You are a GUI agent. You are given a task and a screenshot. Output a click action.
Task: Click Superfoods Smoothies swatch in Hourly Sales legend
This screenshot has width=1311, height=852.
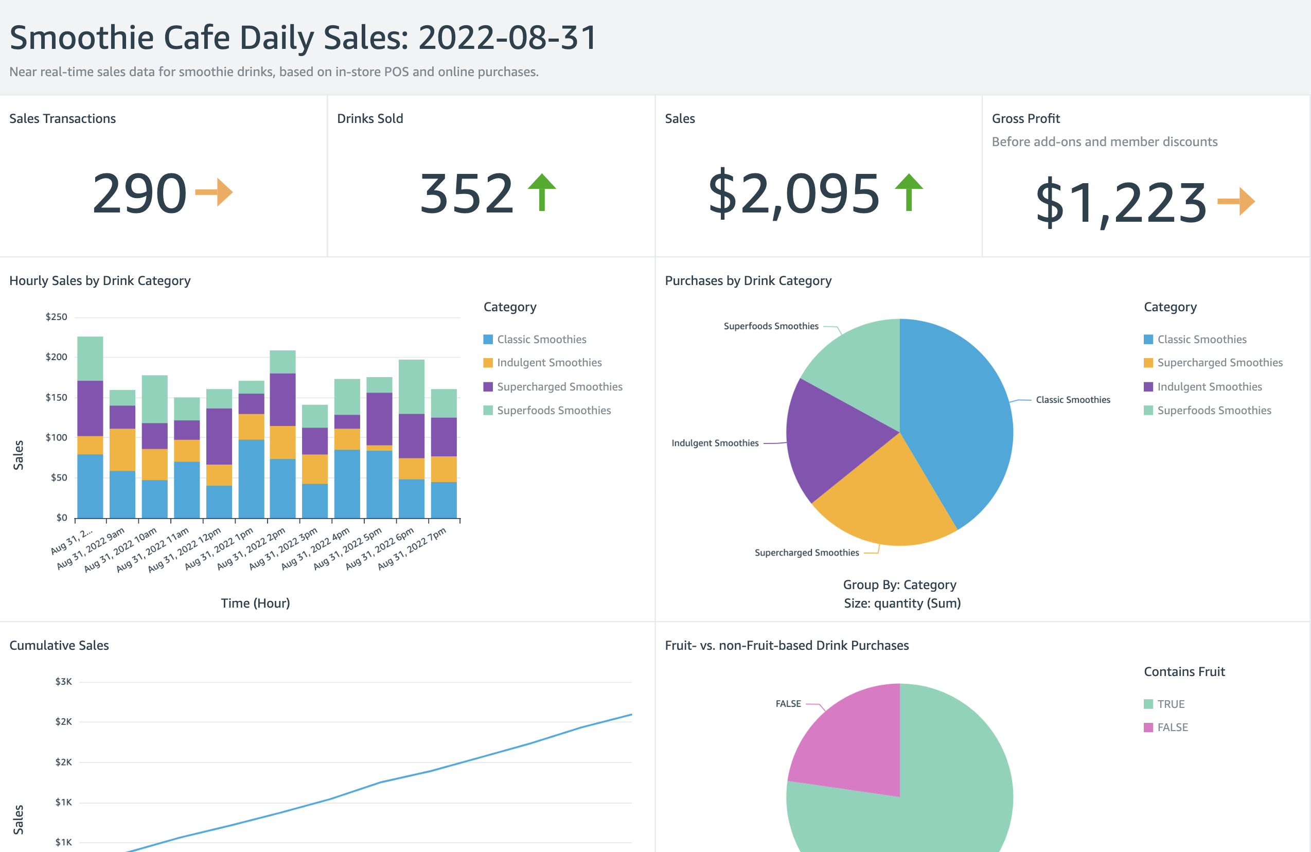click(488, 411)
